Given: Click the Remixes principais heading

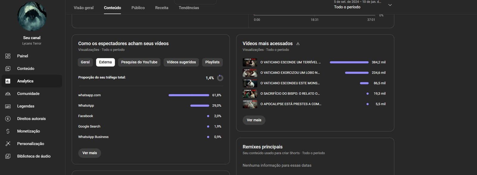Looking at the screenshot, I should [x=263, y=147].
